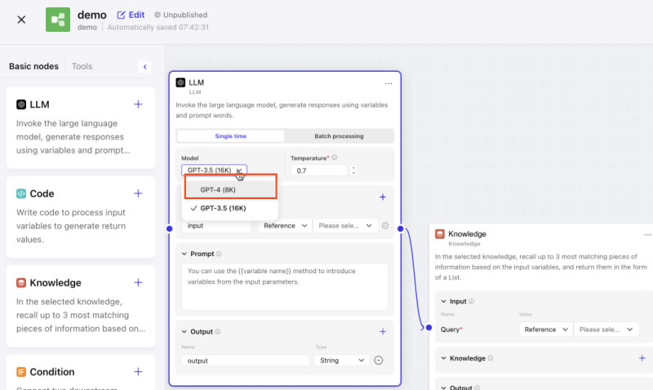Click the LLM Output info icon
The height and width of the screenshot is (390, 653).
218,332
